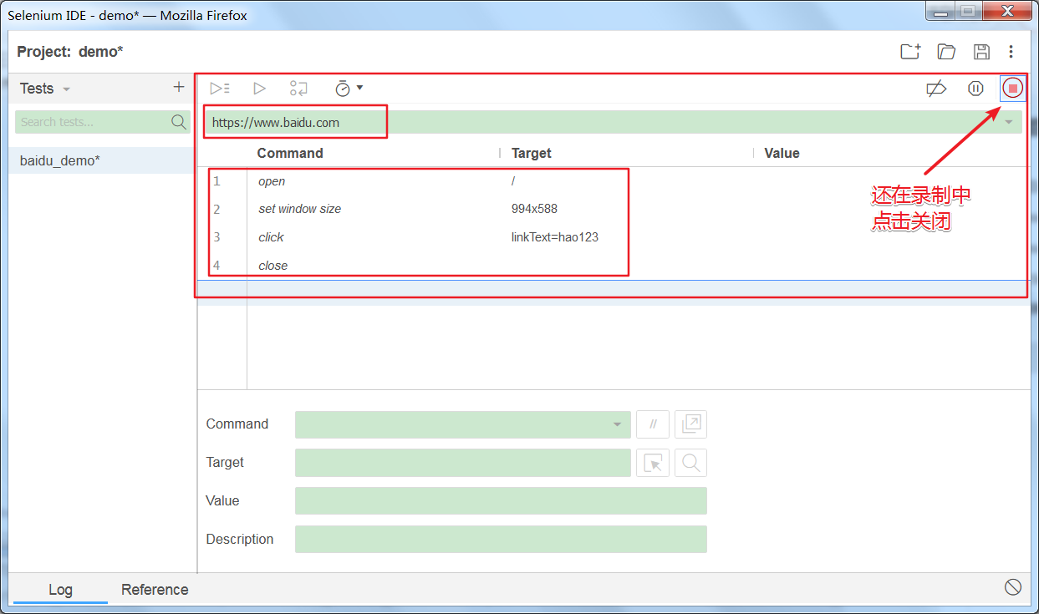Run all tests in the suite
The width and height of the screenshot is (1039, 614).
coord(220,88)
